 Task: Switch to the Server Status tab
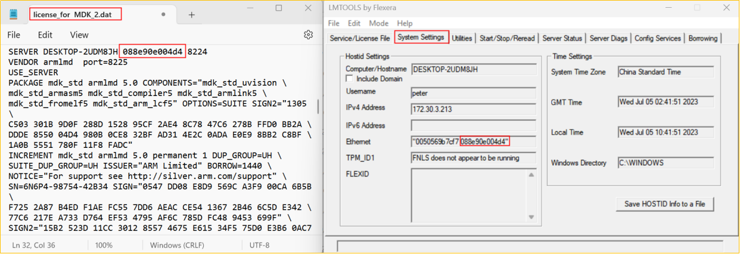(x=562, y=38)
